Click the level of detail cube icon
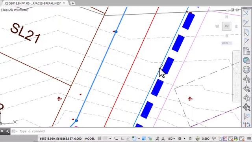This screenshot has width=252, height=142. [x=198, y=138]
